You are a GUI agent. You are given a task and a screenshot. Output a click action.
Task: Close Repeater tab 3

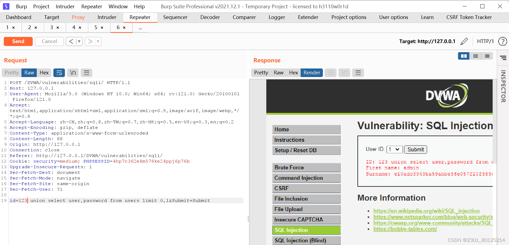58,28
